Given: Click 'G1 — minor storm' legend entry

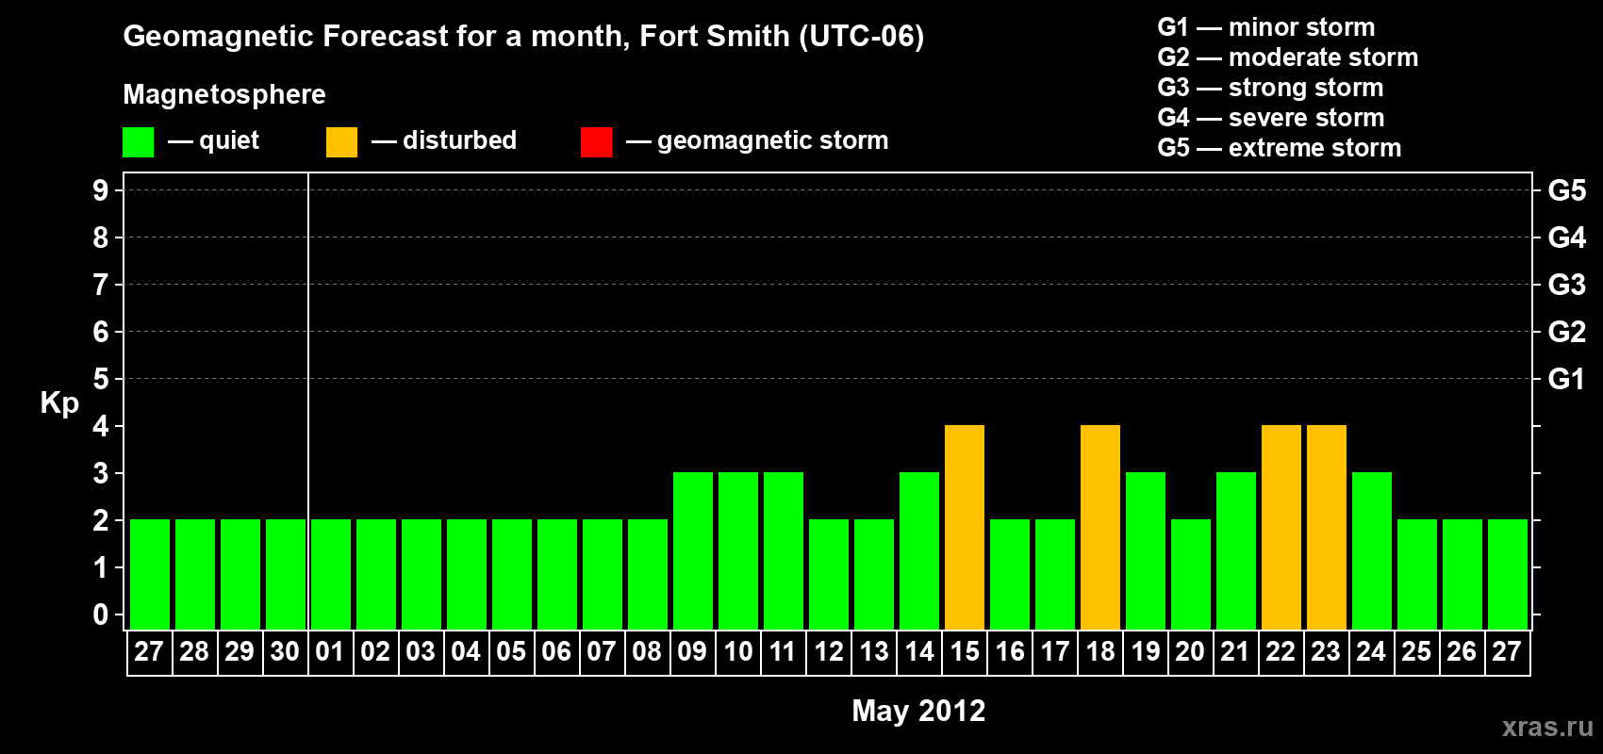Looking at the screenshot, I should click(1266, 27).
